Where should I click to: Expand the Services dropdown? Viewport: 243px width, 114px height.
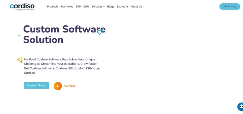98,7
